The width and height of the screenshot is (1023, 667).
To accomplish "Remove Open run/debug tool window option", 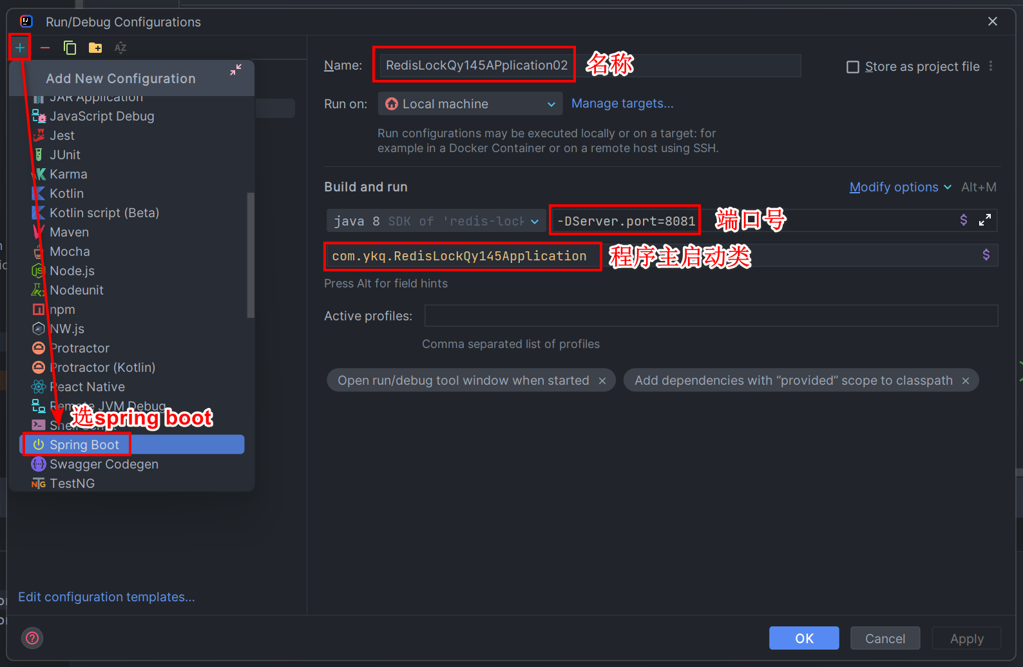I will click(x=602, y=381).
